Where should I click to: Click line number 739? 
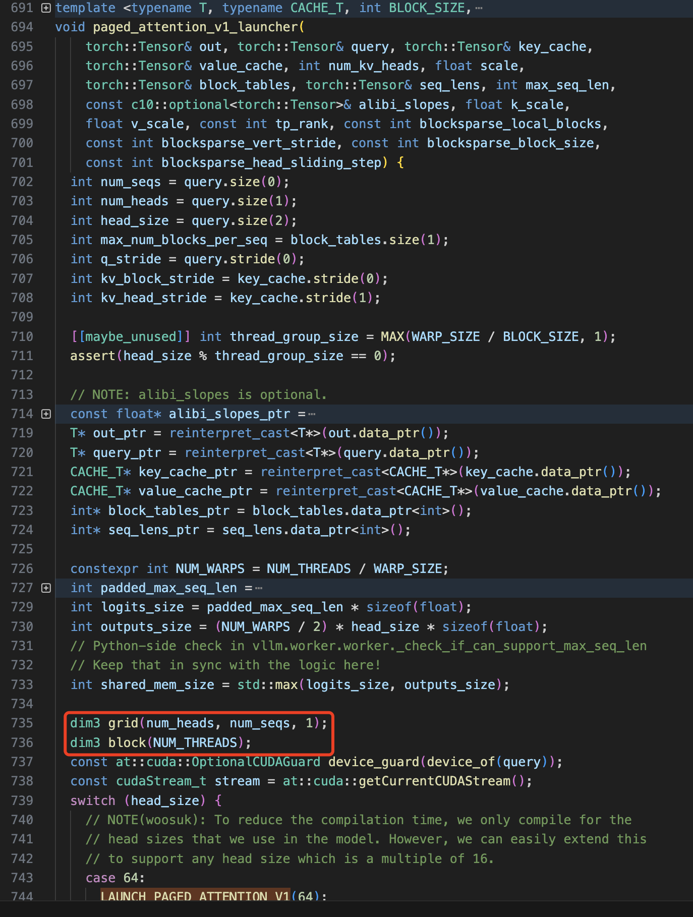(22, 800)
